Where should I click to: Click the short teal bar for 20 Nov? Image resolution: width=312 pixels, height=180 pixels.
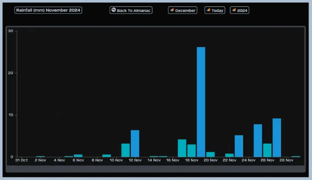[x=211, y=154]
